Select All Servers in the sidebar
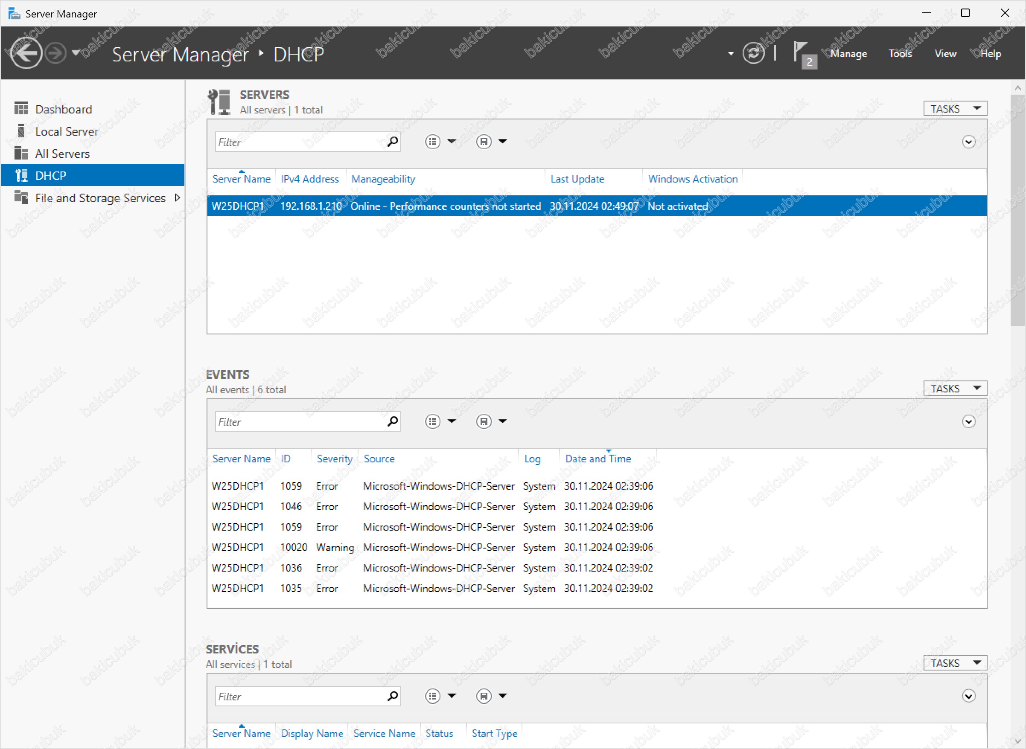This screenshot has height=749, width=1026. [93, 154]
